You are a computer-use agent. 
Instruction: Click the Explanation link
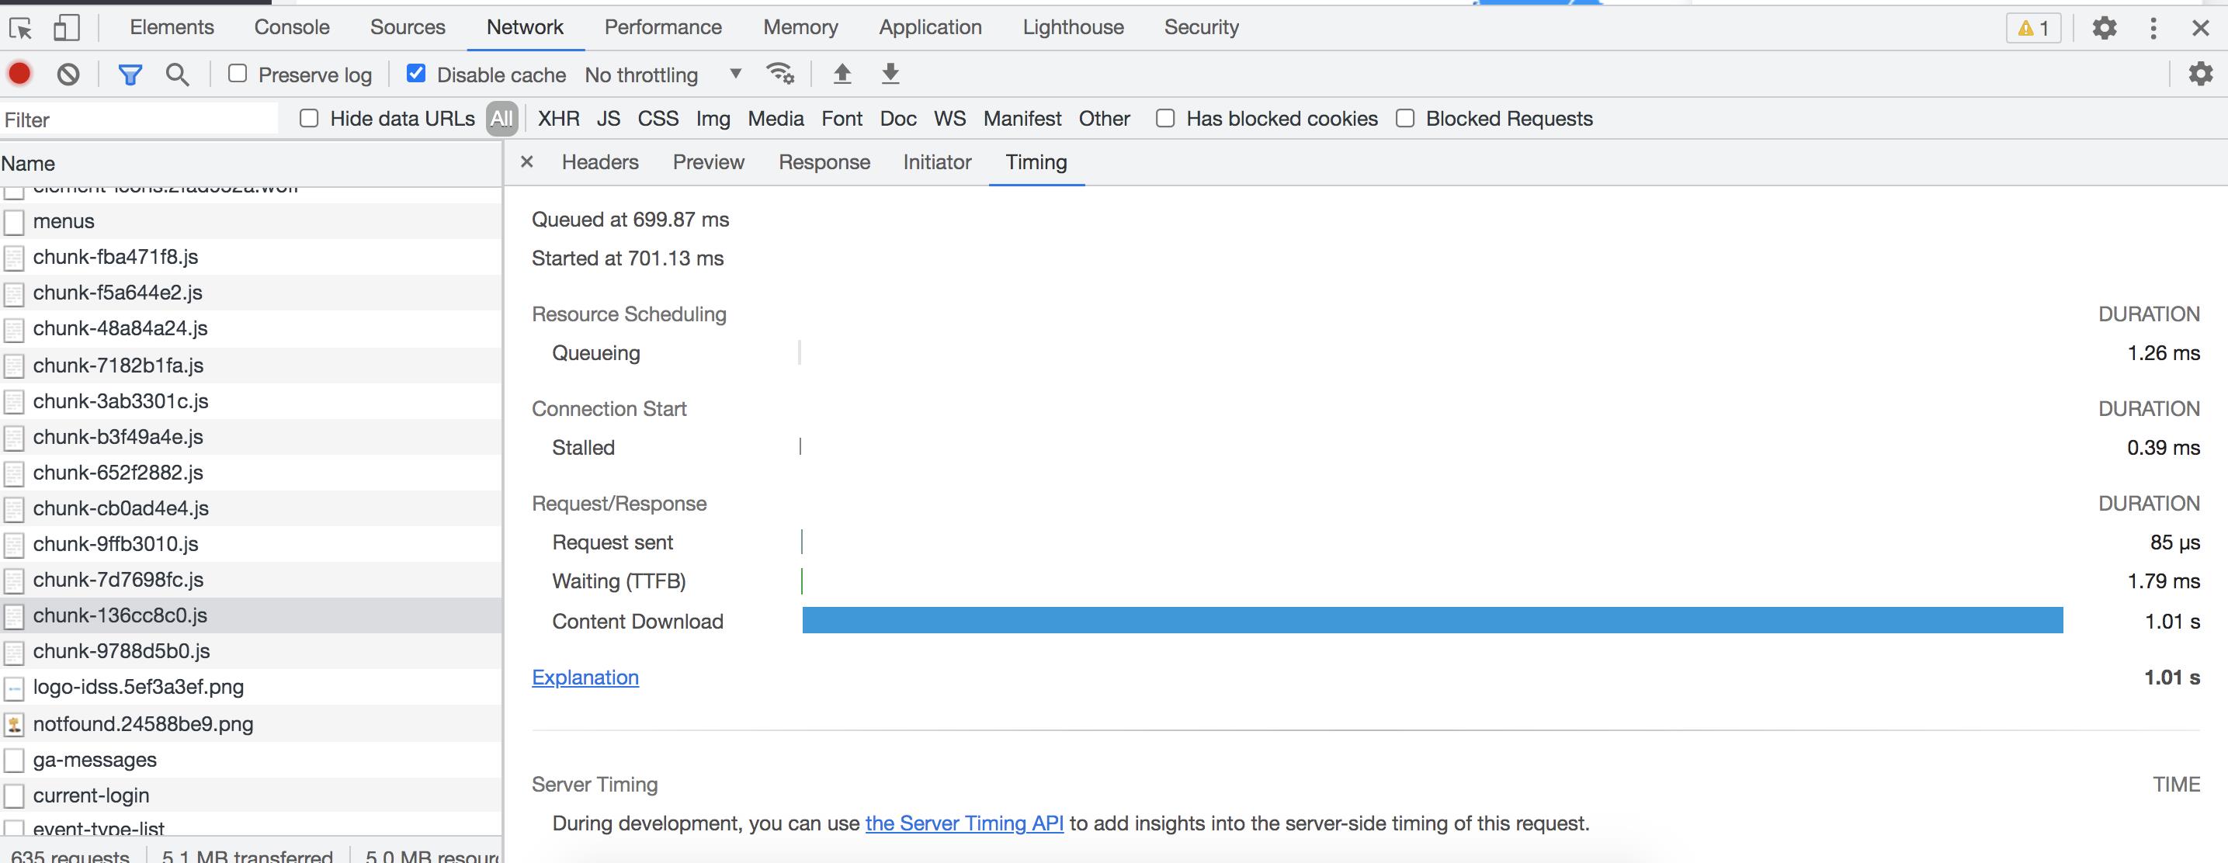(584, 676)
